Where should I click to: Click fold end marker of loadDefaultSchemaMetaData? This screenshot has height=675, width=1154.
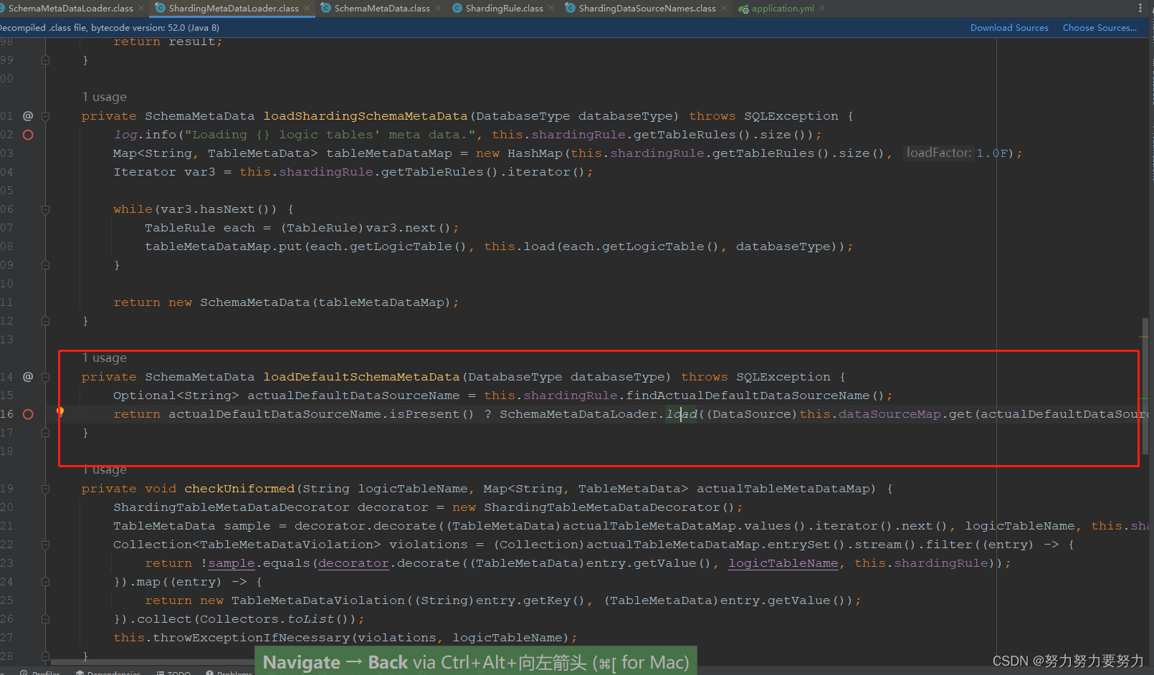pyautogui.click(x=45, y=433)
